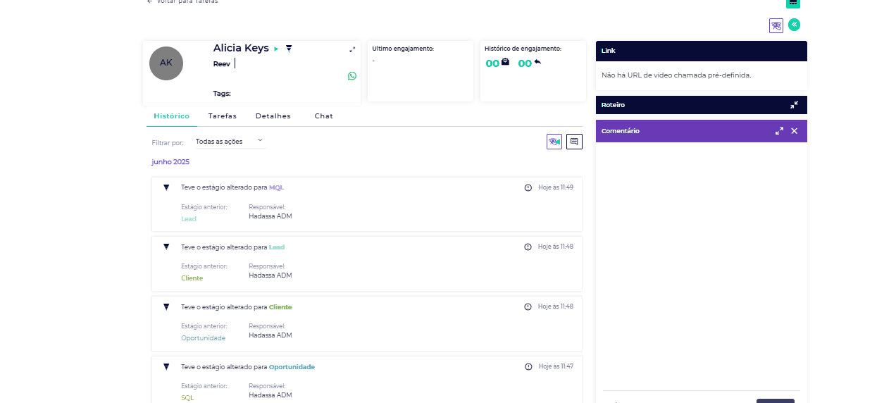Viewport: 896px width, 403px height.
Task: Switch to the Histórico tab
Action: 171,116
